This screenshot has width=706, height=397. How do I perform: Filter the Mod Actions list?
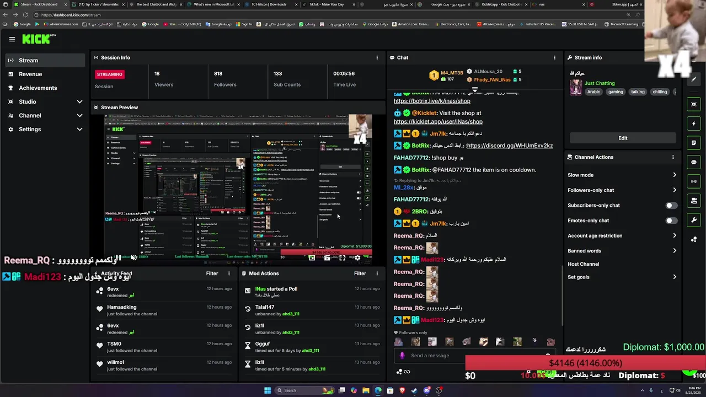[360, 273]
